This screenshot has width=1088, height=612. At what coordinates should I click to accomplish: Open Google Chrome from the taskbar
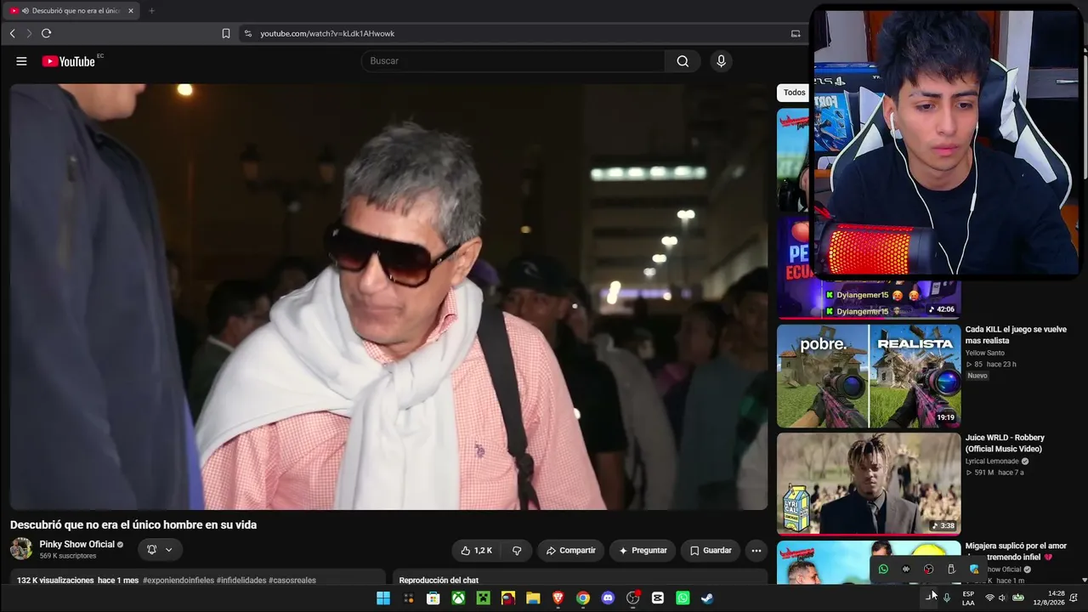(583, 598)
